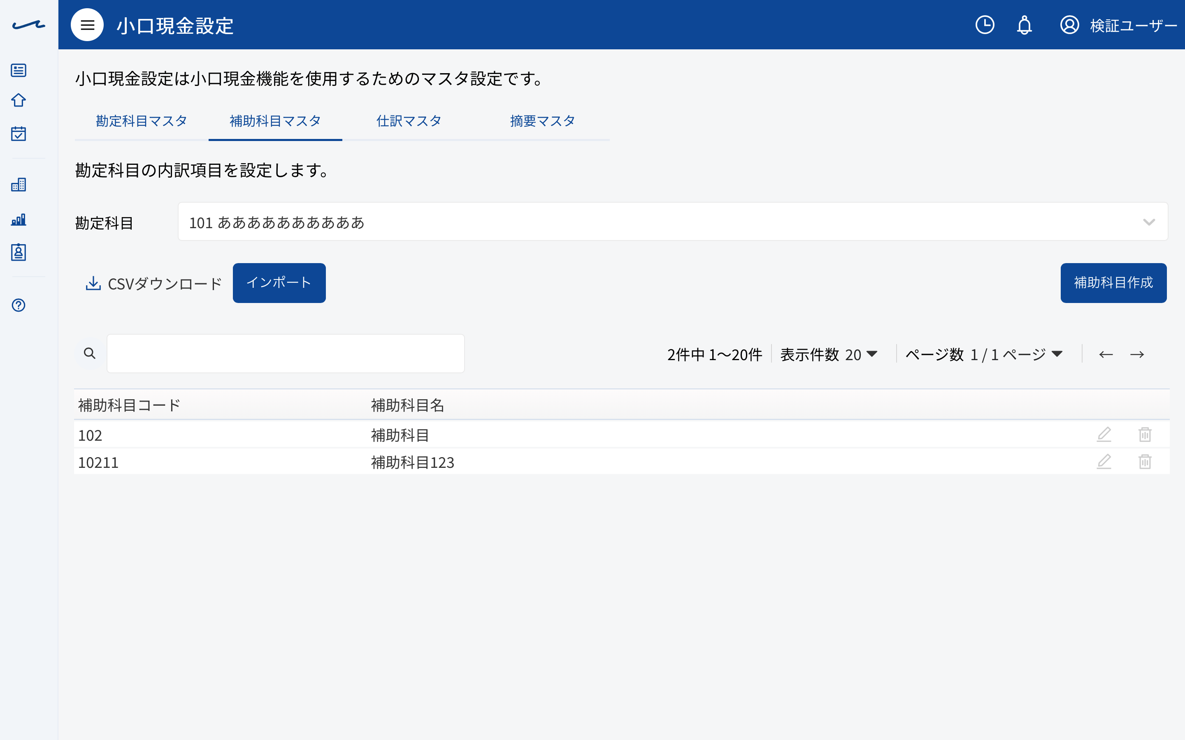
Task: Switch to 仕訳マスタ tab
Action: [x=409, y=121]
